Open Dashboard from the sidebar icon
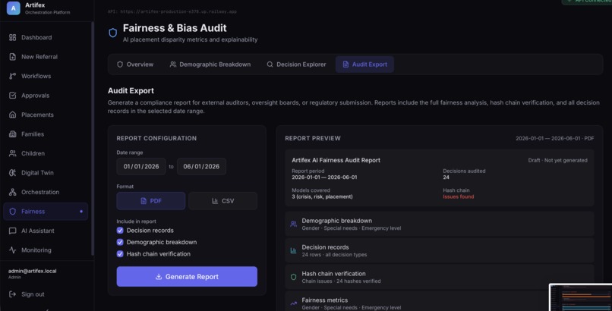The image size is (612, 311). pyautogui.click(x=12, y=37)
